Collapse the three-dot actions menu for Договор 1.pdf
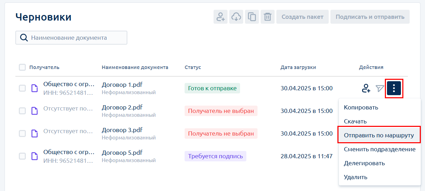Image resolution: width=425 pixels, height=191 pixels. [394, 89]
